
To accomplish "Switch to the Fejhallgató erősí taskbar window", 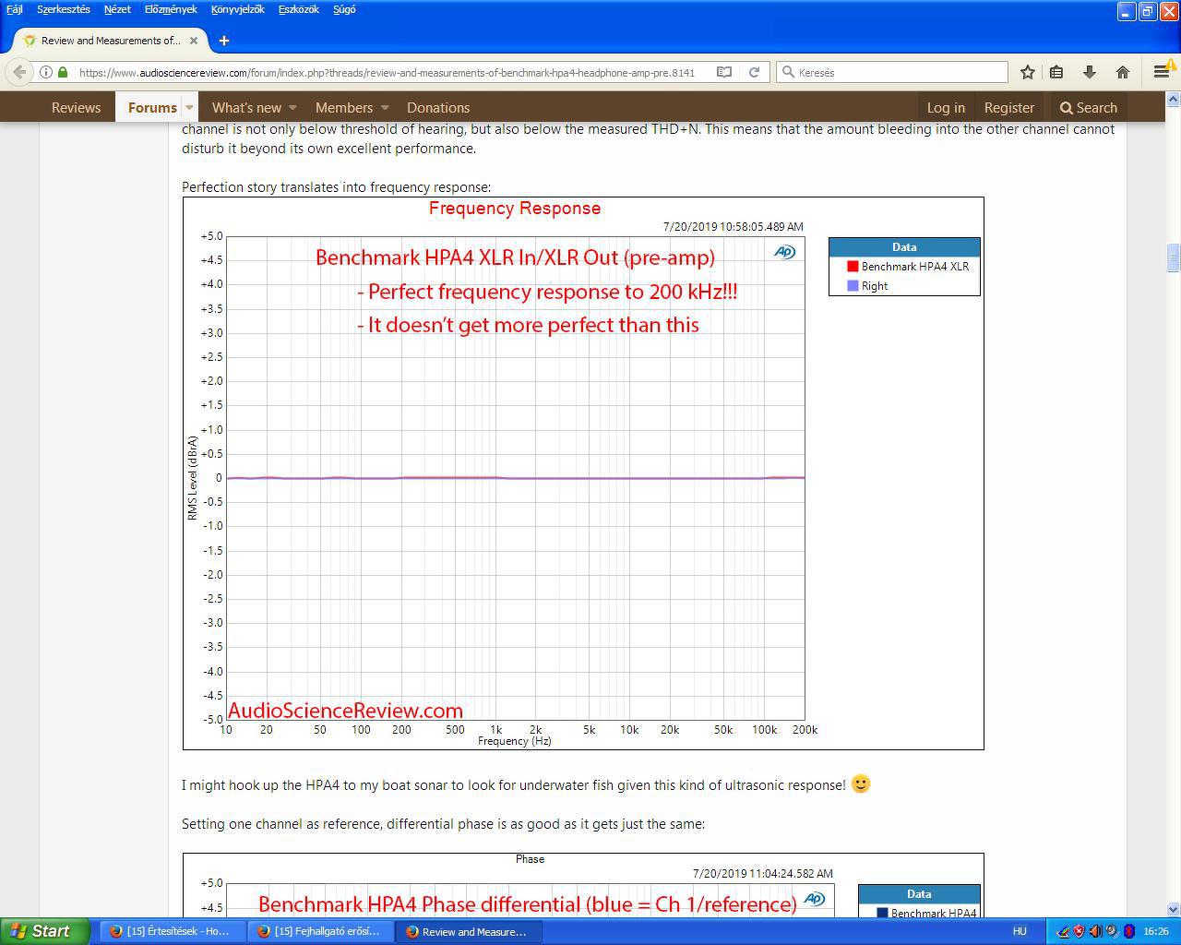I will point(320,931).
